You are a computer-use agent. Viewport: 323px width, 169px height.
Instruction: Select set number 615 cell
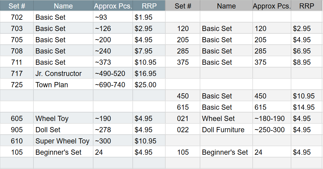pos(183,107)
